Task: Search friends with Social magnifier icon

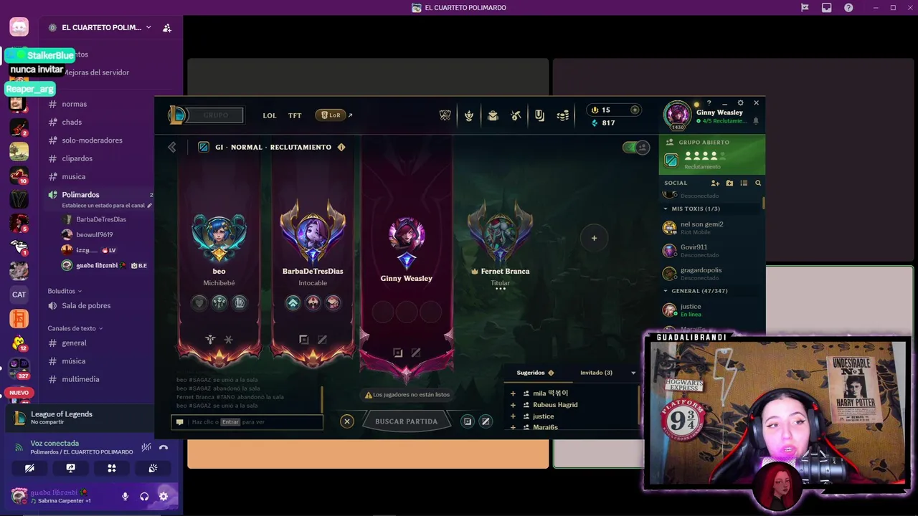Action: point(758,183)
